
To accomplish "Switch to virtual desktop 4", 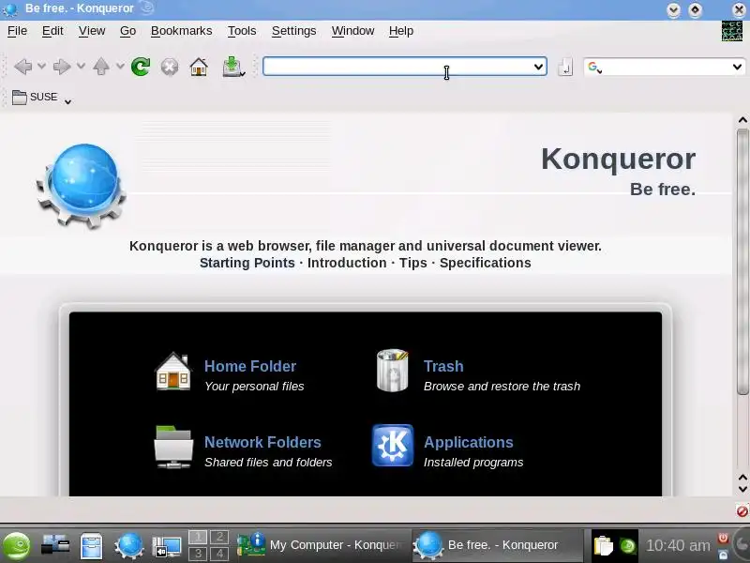I will pyautogui.click(x=219, y=554).
